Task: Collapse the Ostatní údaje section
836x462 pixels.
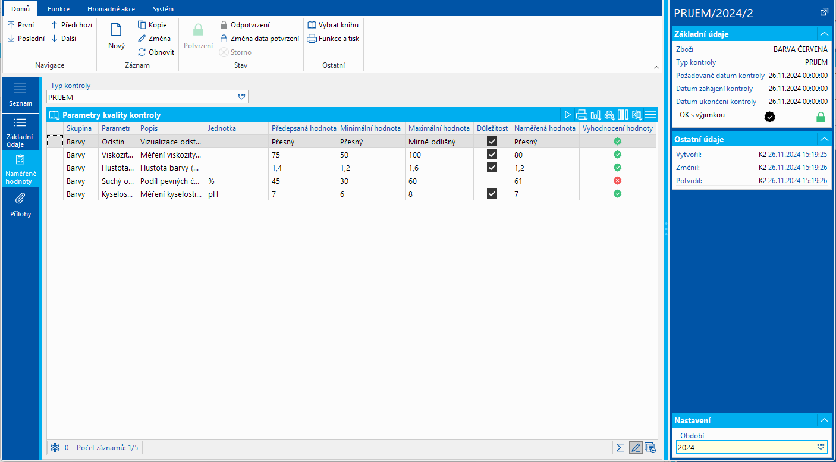Action: [824, 139]
